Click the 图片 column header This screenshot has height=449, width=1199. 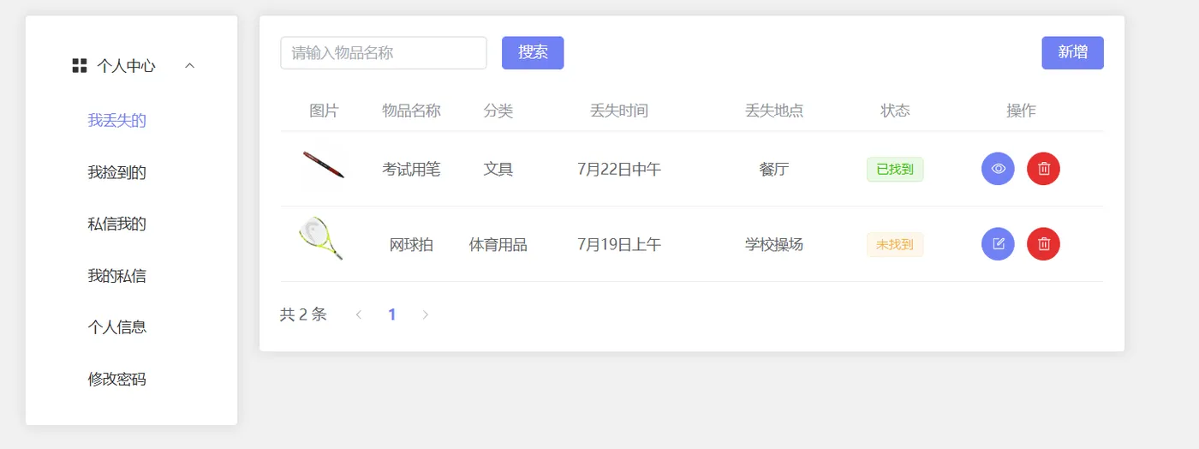click(324, 111)
